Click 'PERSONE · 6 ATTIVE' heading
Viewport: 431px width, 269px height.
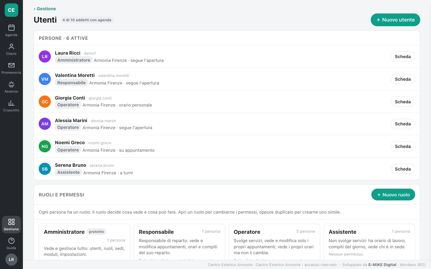[x=63, y=38]
